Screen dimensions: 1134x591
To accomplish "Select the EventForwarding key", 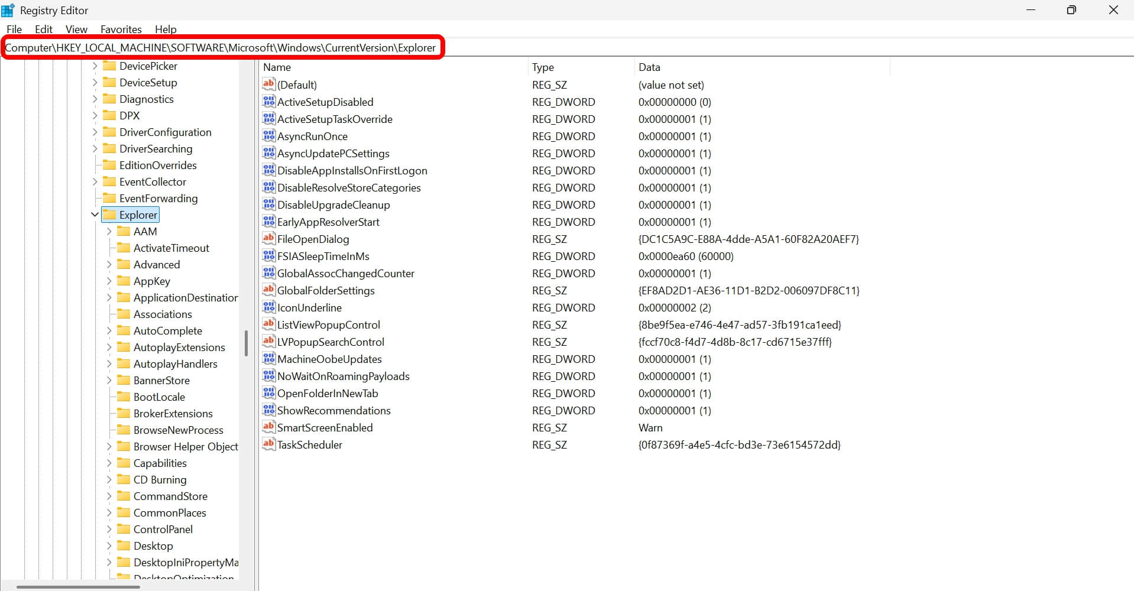I will click(158, 198).
